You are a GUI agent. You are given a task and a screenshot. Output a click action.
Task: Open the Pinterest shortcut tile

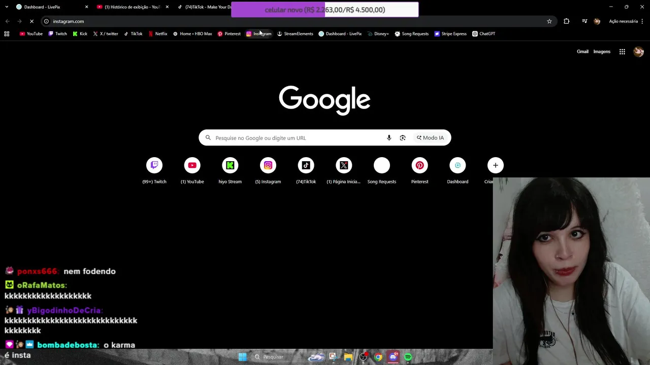tap(419, 171)
